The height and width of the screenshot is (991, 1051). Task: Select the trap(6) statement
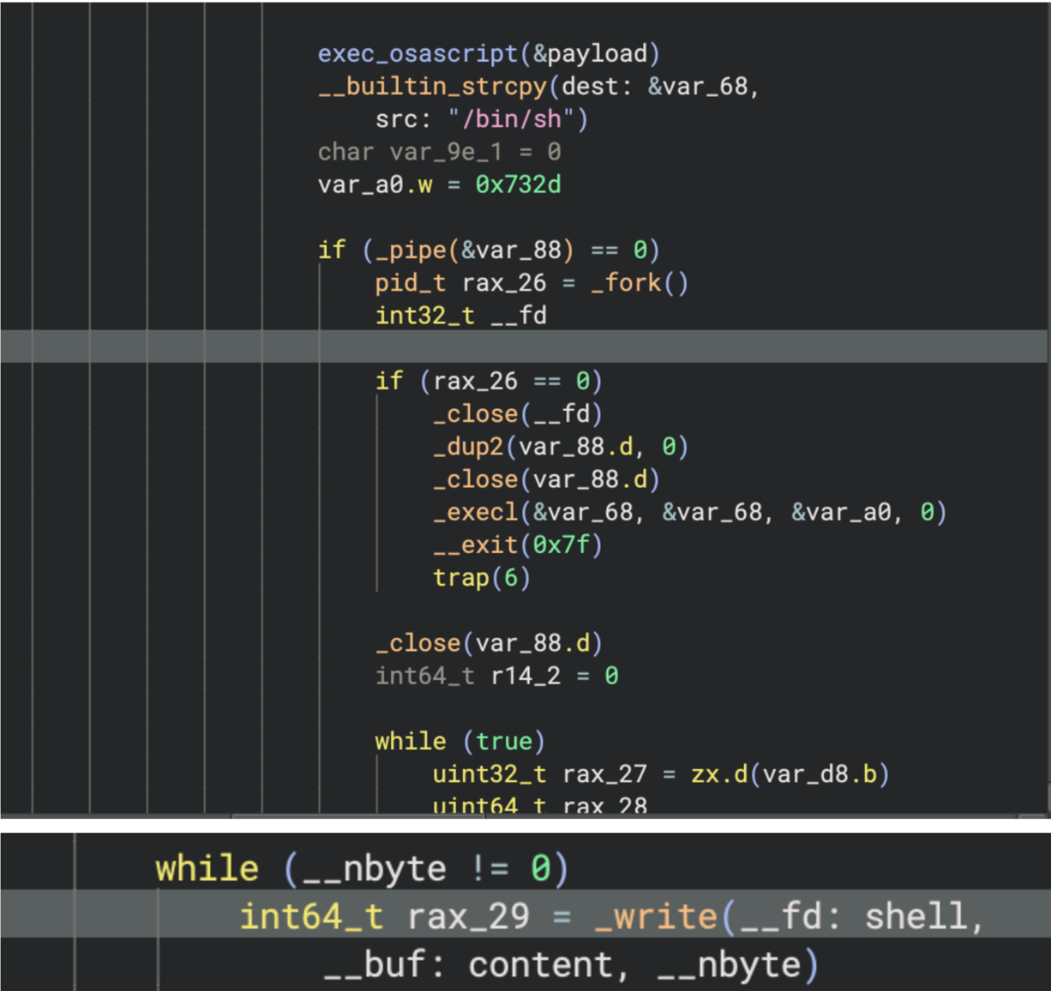click(482, 578)
